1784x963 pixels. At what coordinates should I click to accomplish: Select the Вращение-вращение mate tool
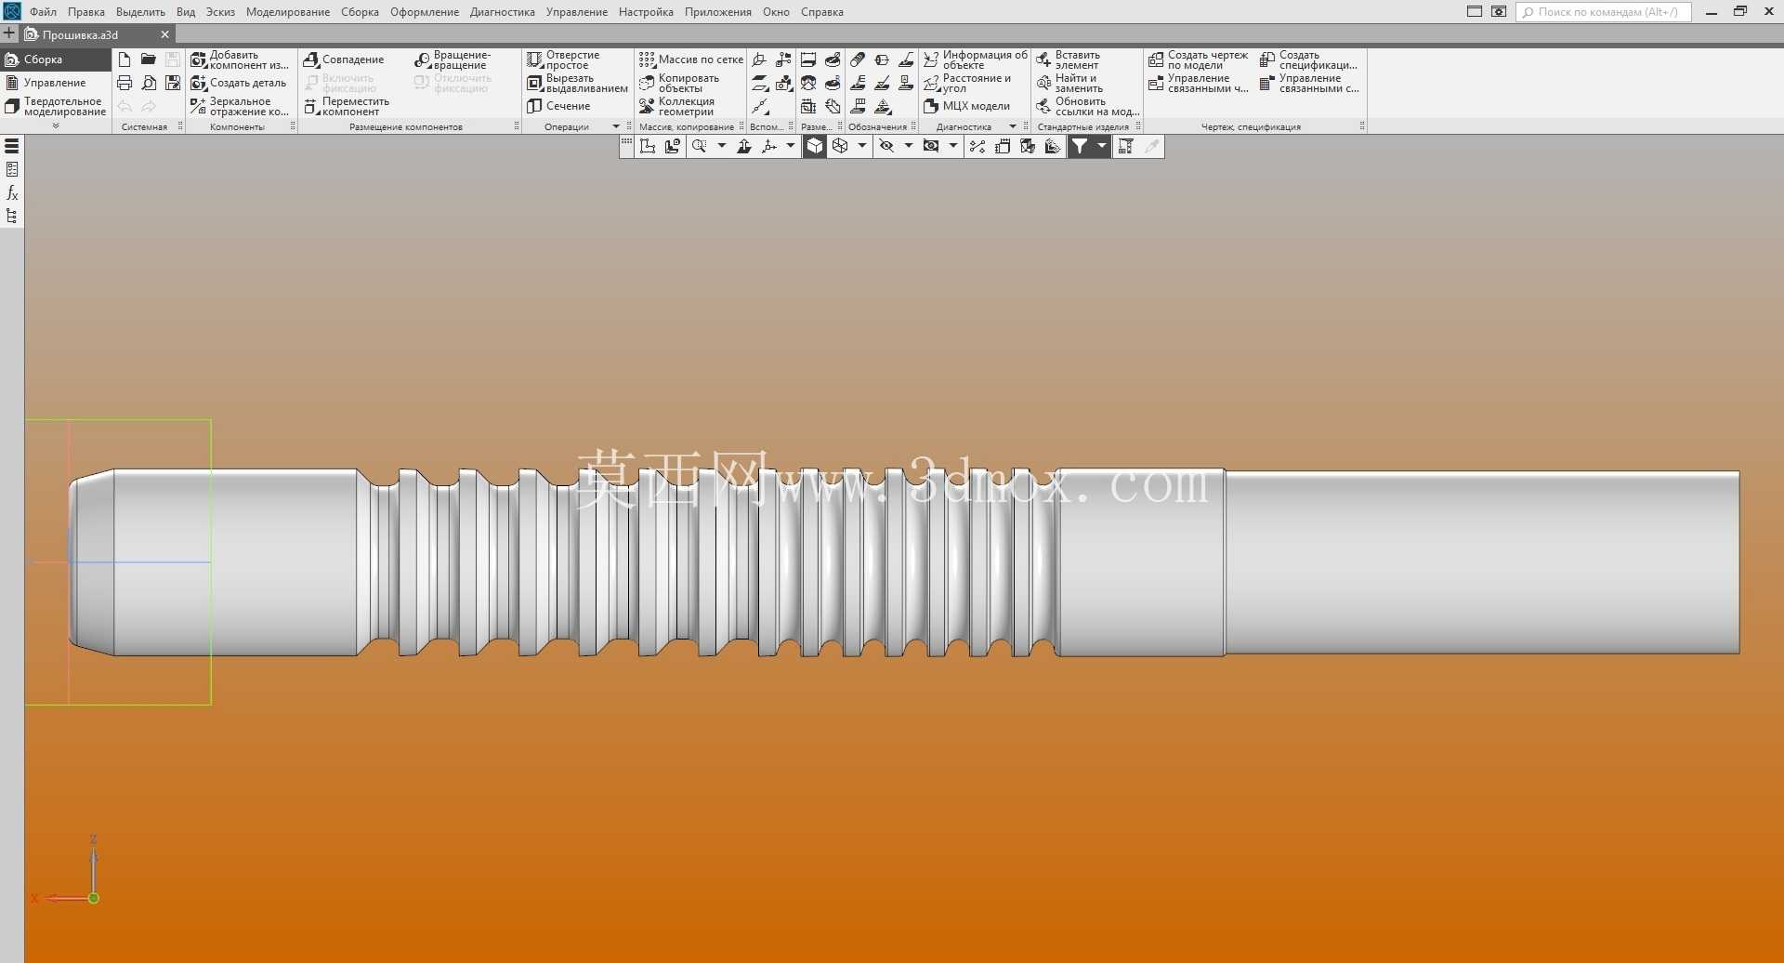tap(453, 59)
